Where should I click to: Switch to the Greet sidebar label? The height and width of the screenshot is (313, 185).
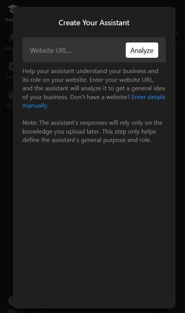(8, 48)
